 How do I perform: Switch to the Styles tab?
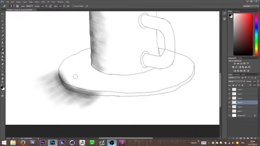240,58
